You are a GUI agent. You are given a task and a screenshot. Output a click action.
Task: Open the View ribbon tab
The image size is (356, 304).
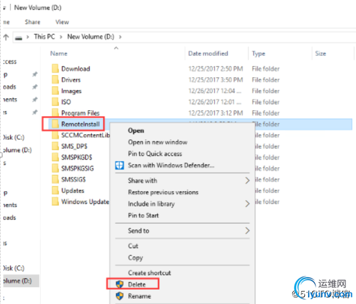click(x=62, y=22)
